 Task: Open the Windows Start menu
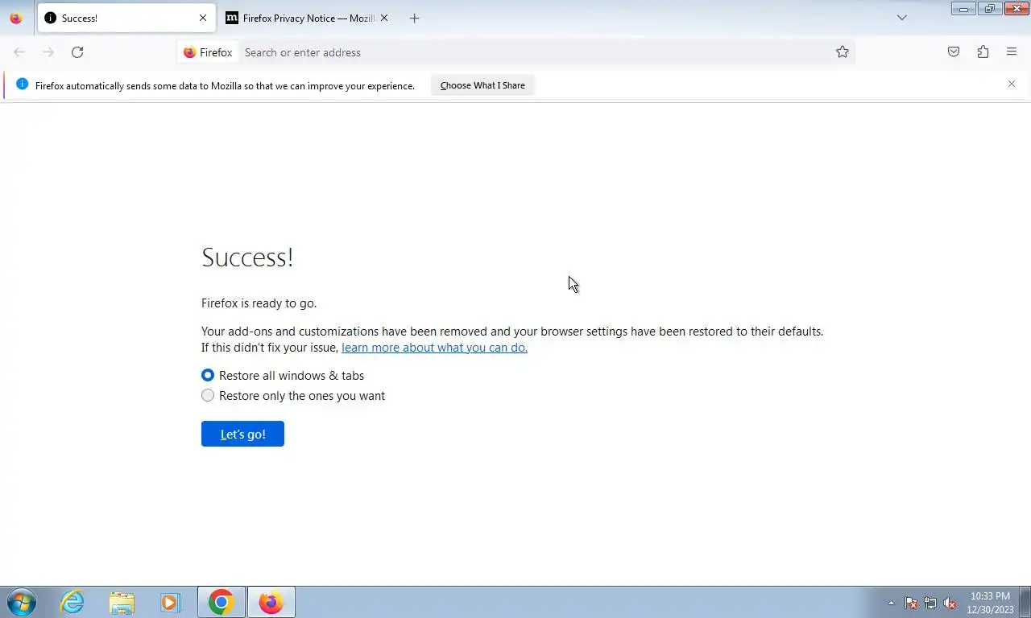point(22,602)
